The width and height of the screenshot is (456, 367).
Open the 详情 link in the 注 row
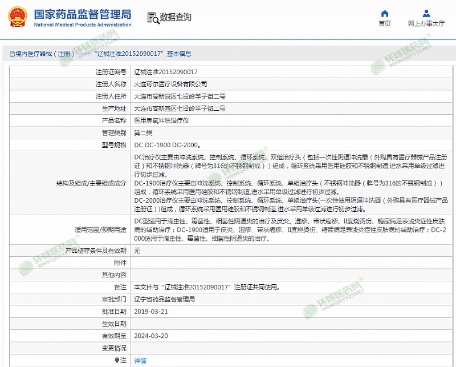point(140,361)
